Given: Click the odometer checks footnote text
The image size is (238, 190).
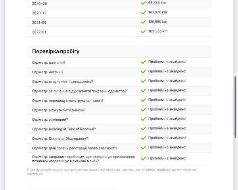Looking at the screenshot, I should point(111,171).
